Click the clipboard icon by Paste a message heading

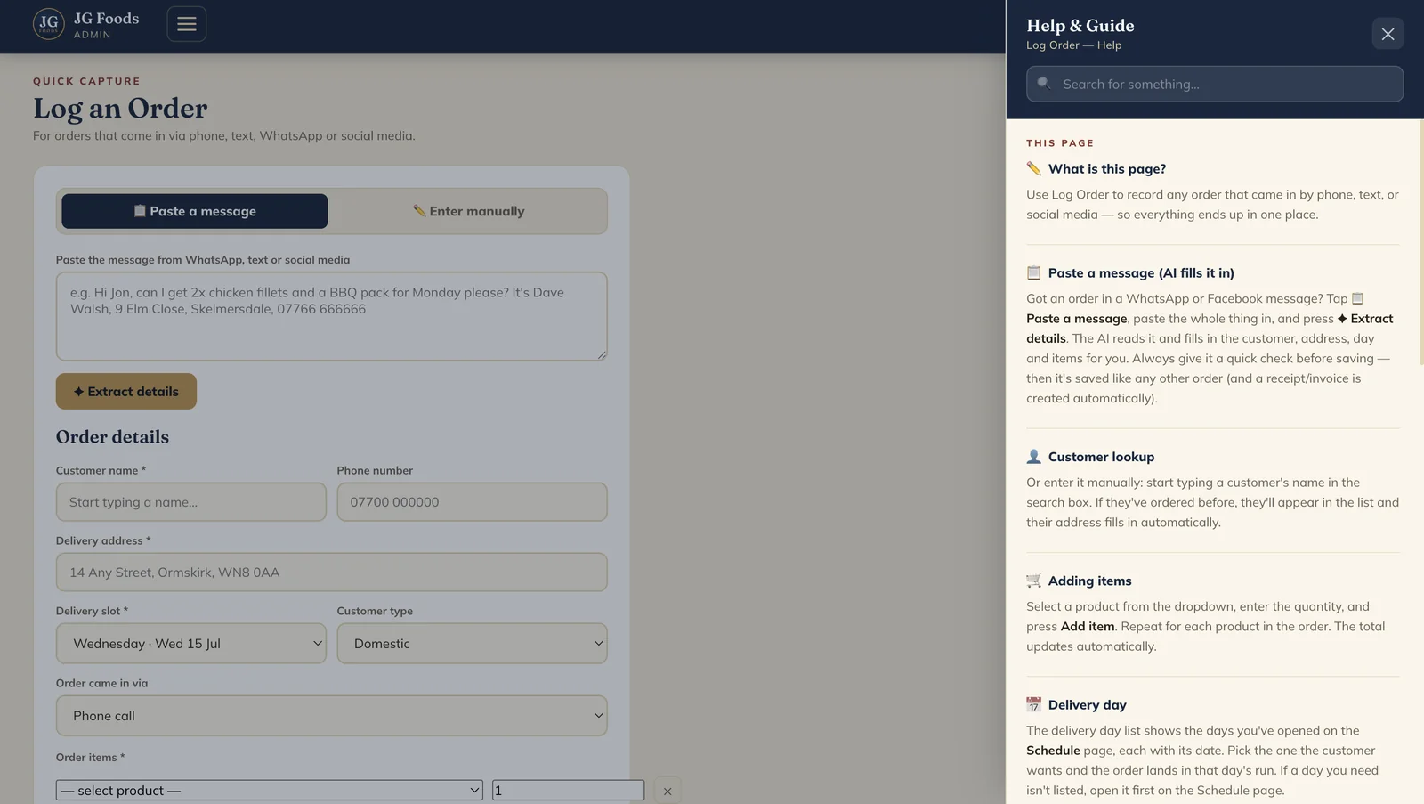coord(1033,272)
